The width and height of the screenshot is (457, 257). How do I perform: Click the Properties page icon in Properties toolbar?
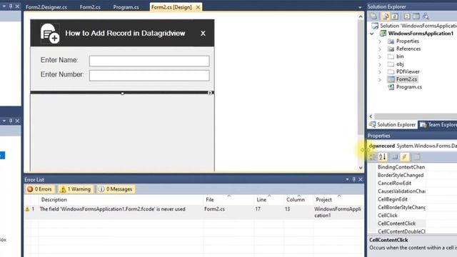[395, 157]
